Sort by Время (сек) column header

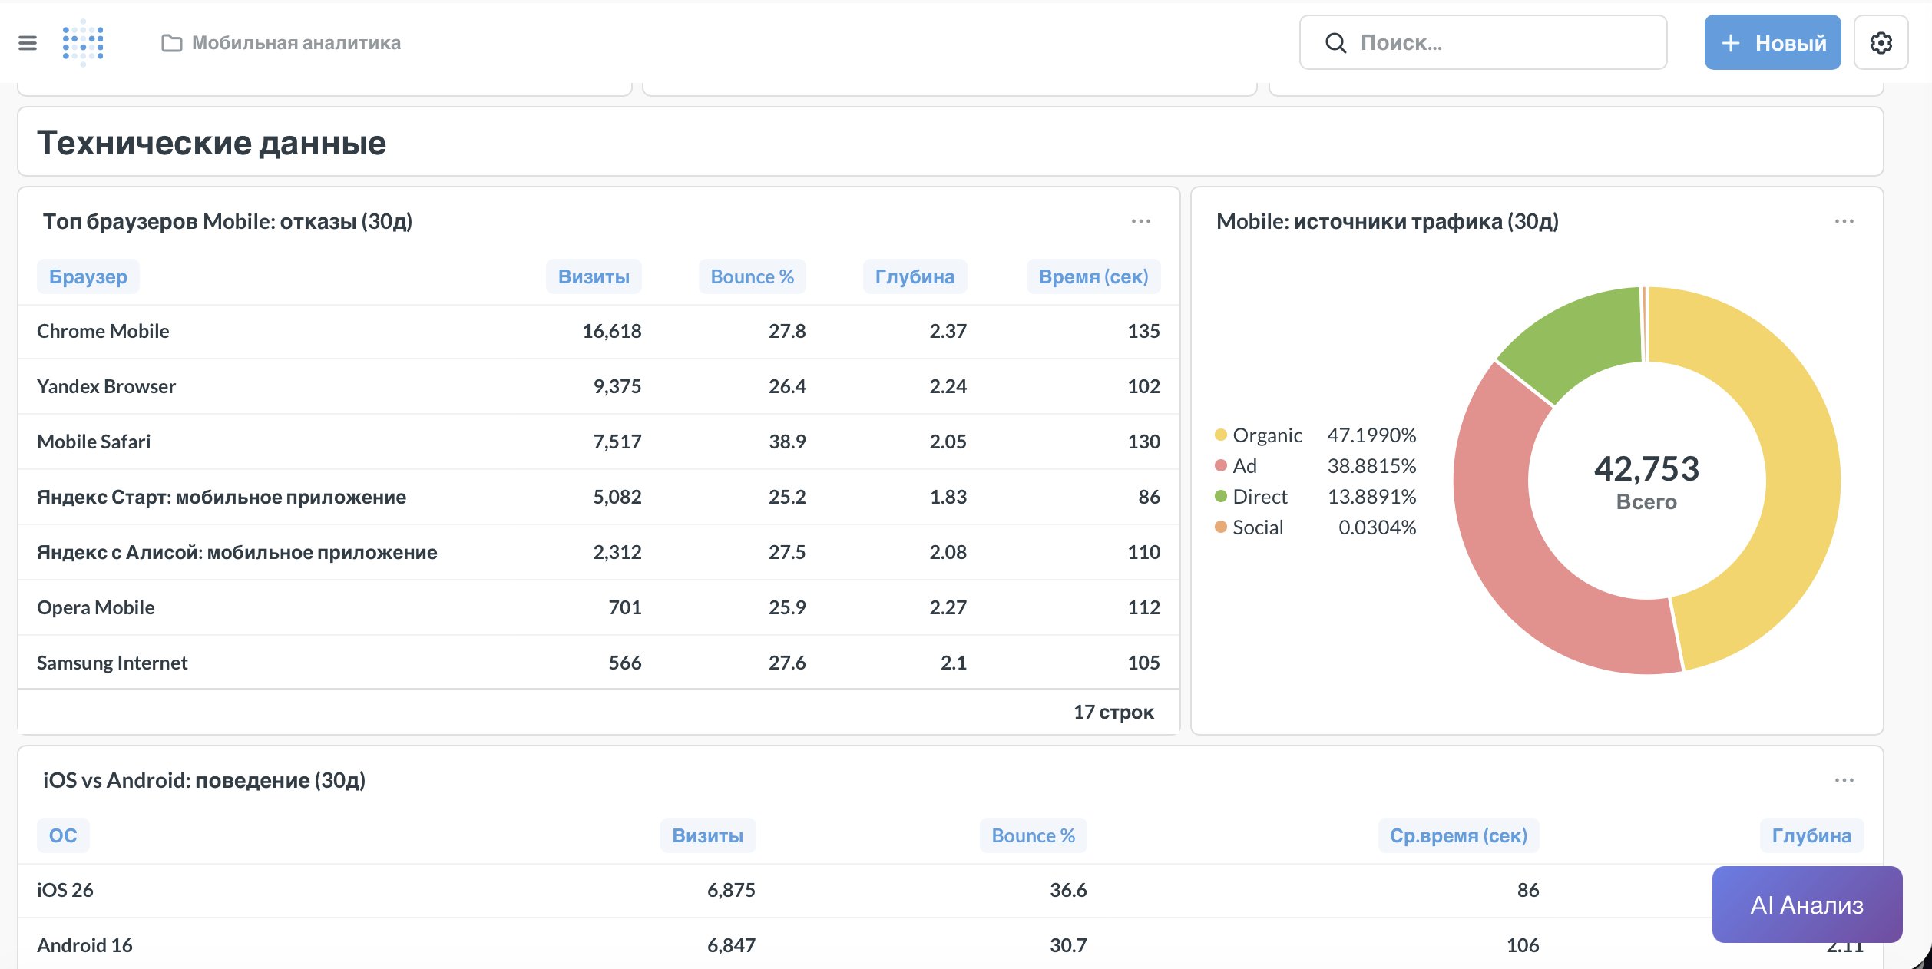click(1093, 276)
